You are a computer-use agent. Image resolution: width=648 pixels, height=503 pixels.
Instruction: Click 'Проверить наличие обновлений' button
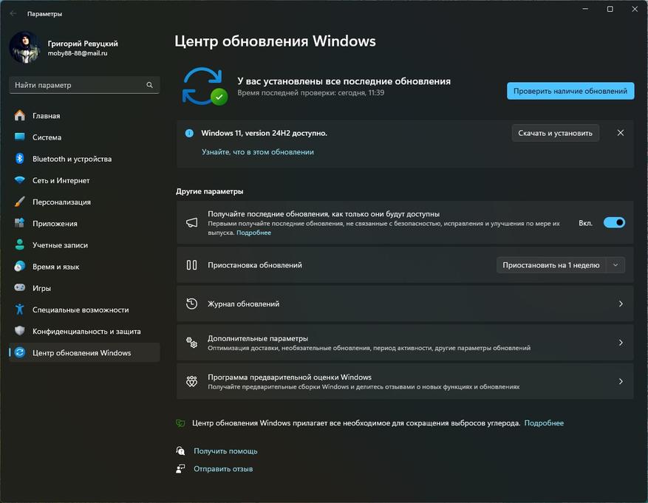click(570, 91)
